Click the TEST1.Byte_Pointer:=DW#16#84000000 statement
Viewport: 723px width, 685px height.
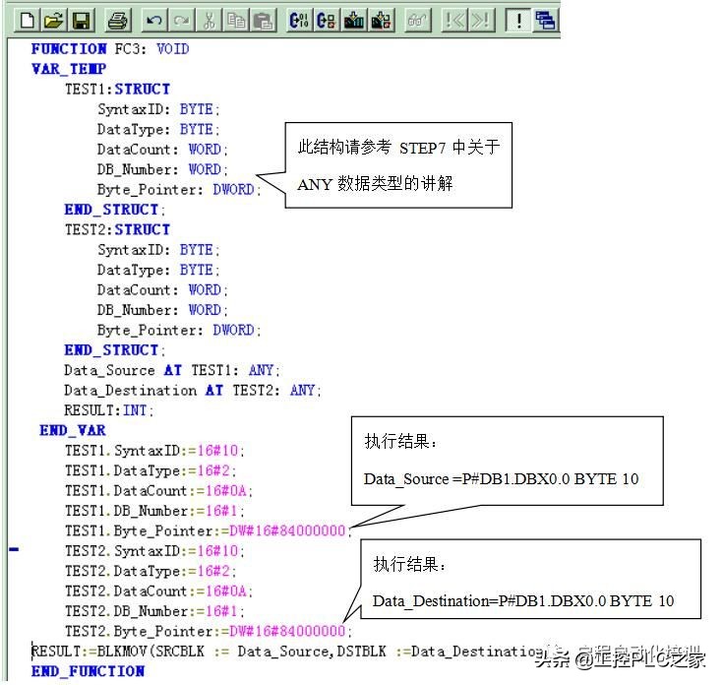tap(208, 530)
